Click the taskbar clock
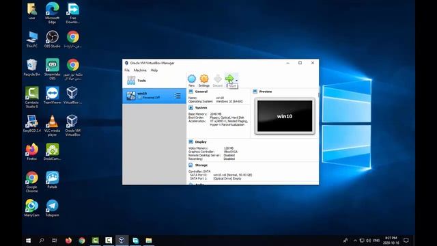437x246 pixels. click(391, 241)
